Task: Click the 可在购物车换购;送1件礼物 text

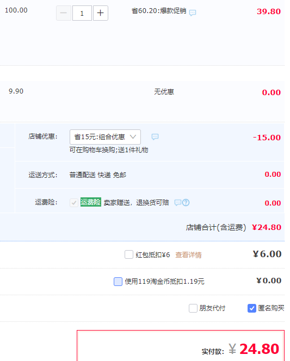Action: [109, 150]
